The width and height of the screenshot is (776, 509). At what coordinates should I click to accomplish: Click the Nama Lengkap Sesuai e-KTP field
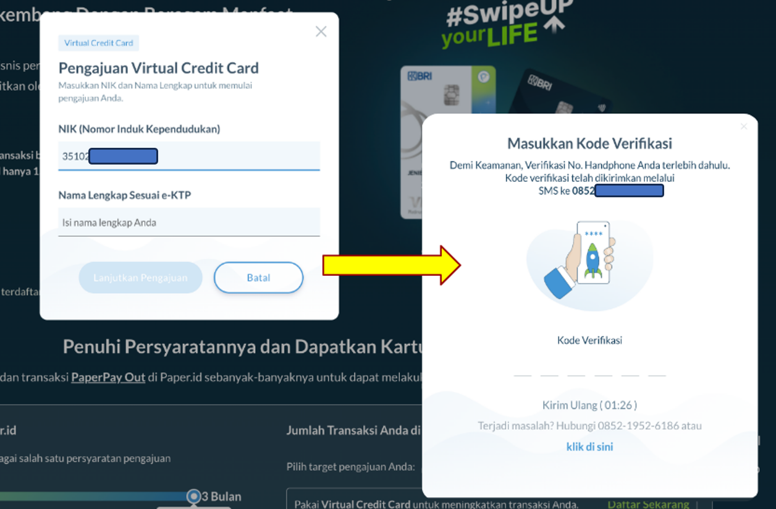189,222
